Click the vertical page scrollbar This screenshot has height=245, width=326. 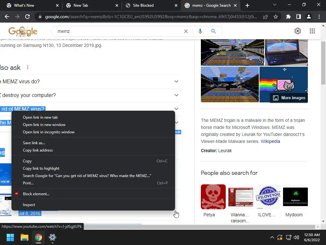[323, 63]
